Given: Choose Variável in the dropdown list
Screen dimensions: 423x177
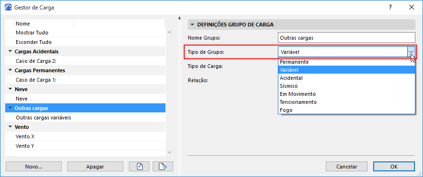Looking at the screenshot, I should click(346, 70).
